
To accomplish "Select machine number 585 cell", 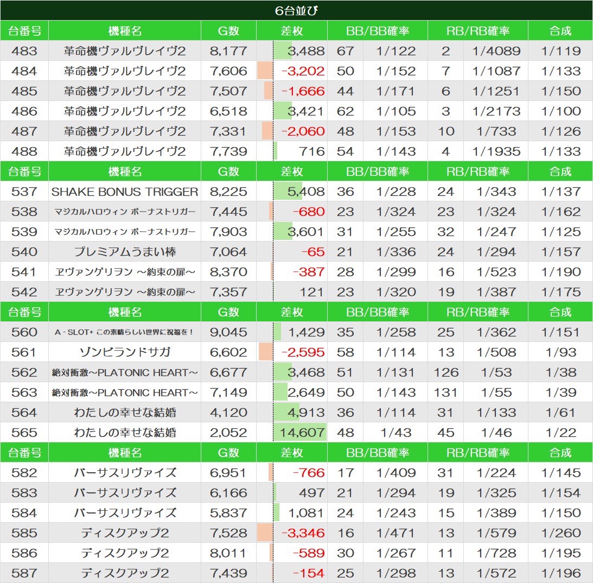I will [x=24, y=533].
